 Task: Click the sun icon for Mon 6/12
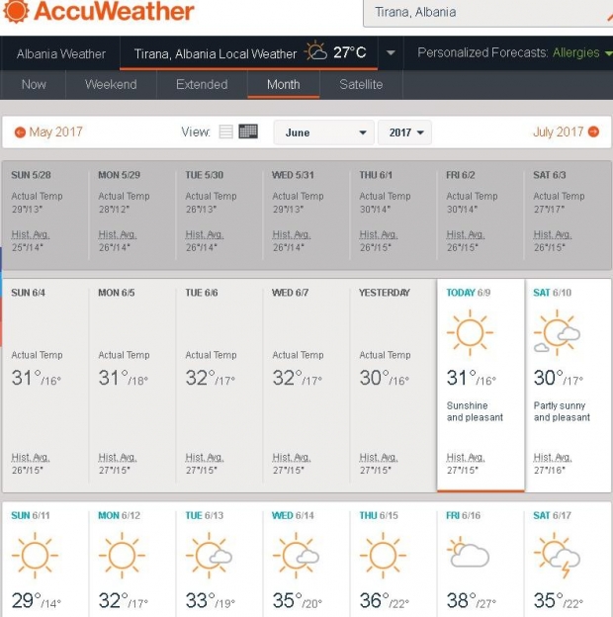pos(122,556)
